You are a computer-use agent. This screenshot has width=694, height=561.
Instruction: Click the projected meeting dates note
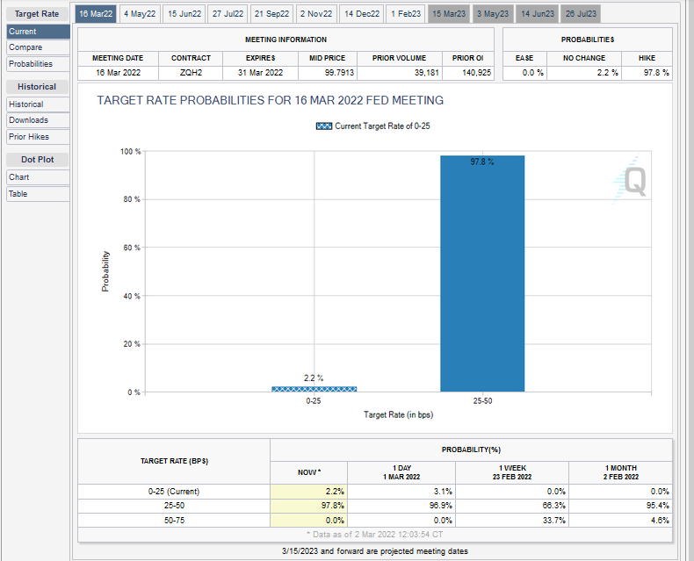375,551
